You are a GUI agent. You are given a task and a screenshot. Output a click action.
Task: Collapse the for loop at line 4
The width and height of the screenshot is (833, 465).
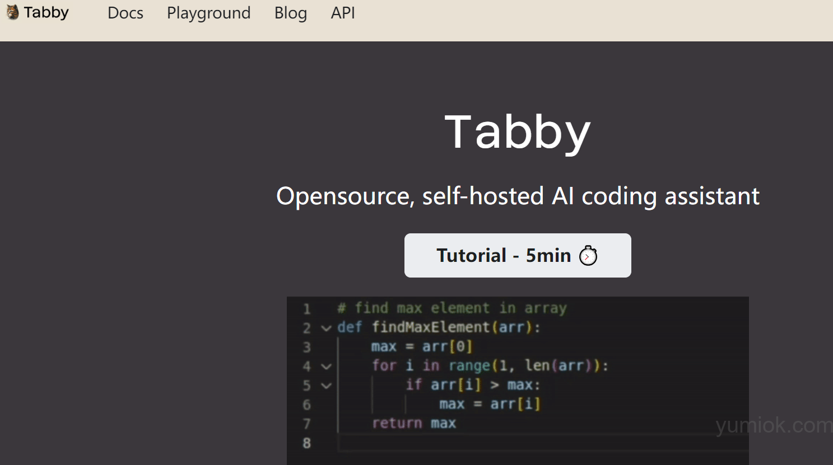326,367
